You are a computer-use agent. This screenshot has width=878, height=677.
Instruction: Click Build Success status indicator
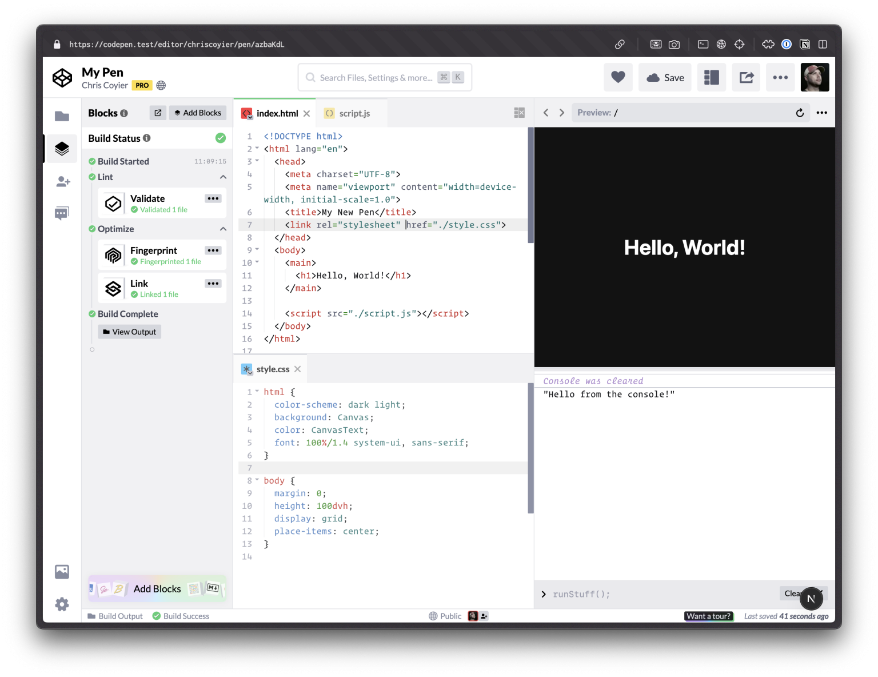click(x=181, y=616)
